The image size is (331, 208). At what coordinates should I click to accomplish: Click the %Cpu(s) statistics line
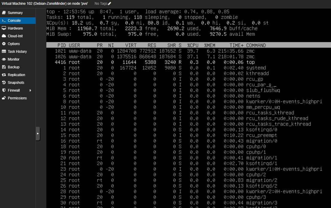tap(158, 23)
